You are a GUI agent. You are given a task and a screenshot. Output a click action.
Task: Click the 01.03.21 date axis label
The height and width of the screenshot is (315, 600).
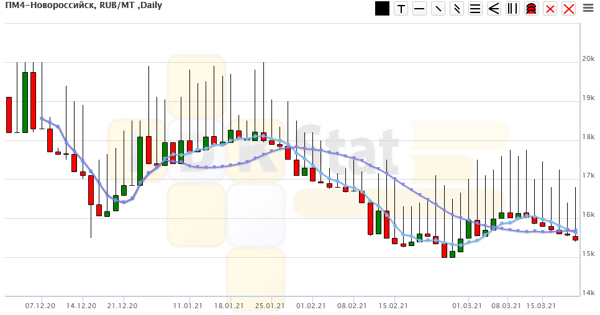tap(467, 306)
